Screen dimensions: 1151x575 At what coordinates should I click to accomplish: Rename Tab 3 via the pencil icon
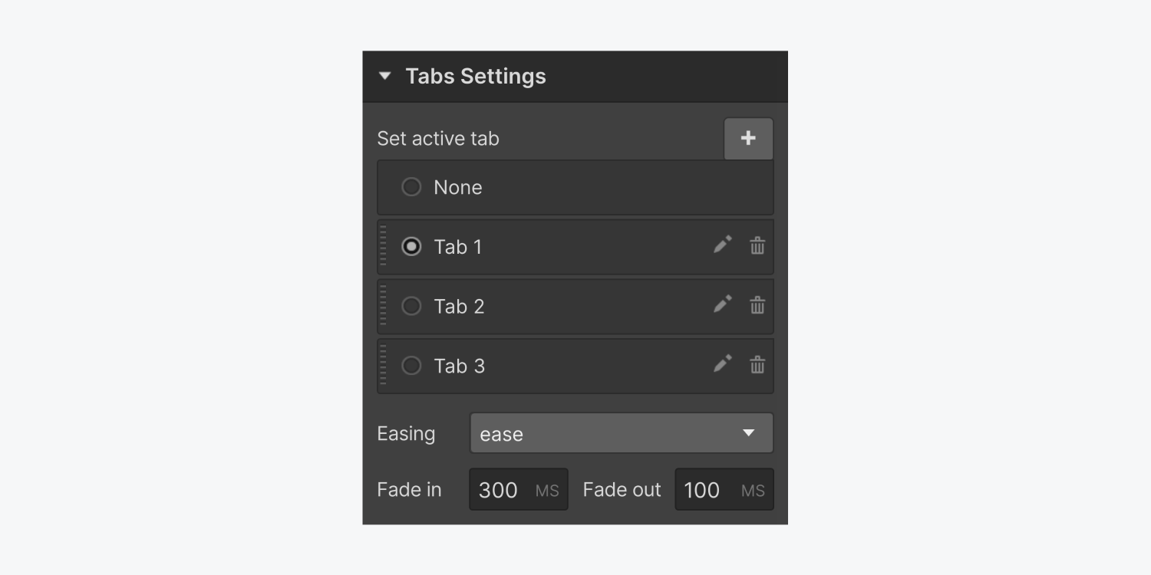tap(722, 364)
